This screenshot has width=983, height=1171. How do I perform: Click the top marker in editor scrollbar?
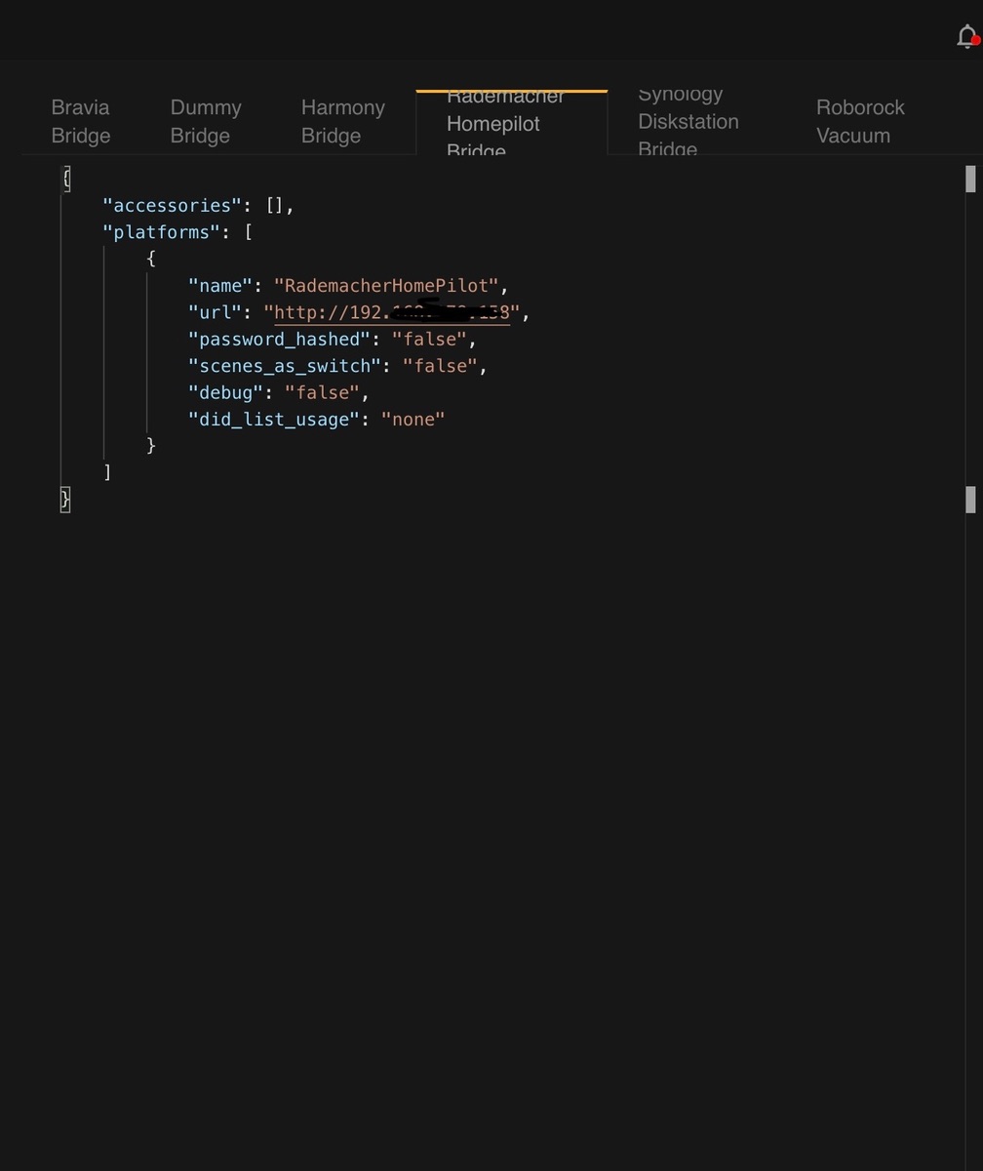pos(970,179)
